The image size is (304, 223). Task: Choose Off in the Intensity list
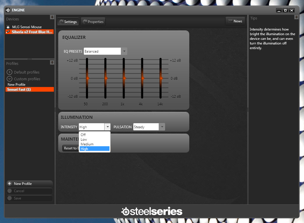[x=95, y=135]
